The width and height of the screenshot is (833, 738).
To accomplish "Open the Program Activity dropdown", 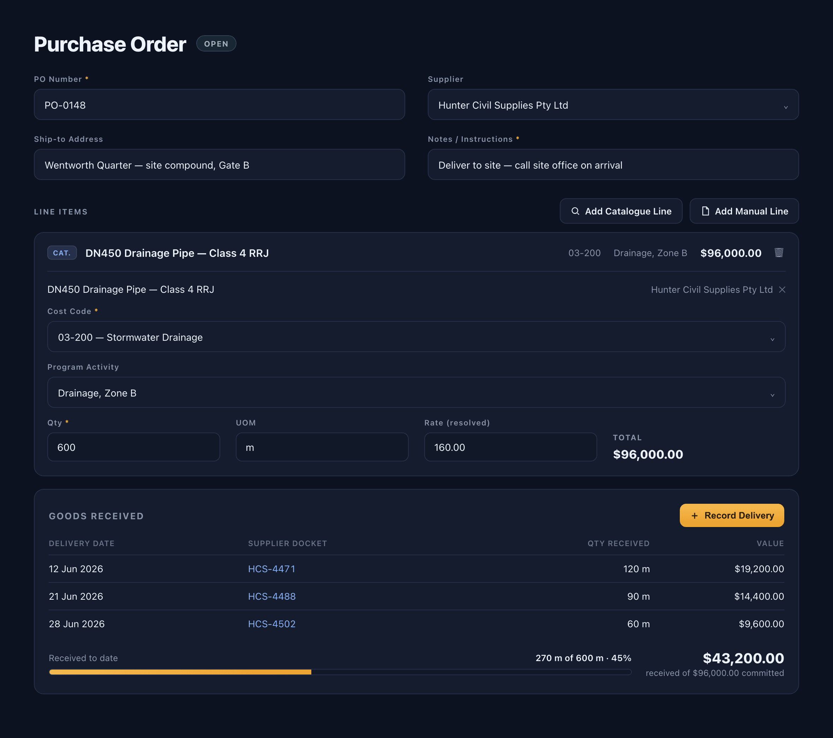I will (x=416, y=393).
